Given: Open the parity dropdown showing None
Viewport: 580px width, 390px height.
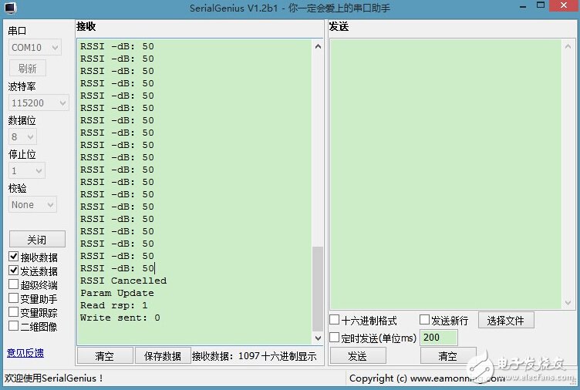Looking at the screenshot, I should (32, 204).
